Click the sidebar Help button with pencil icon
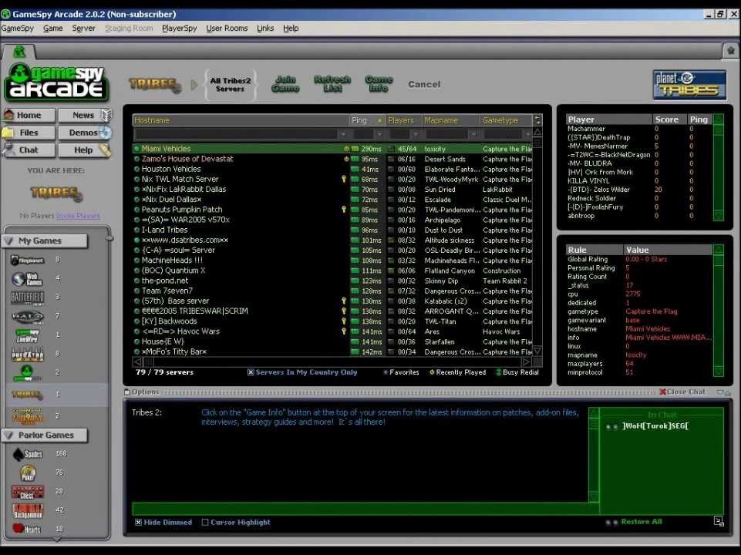 coord(85,150)
